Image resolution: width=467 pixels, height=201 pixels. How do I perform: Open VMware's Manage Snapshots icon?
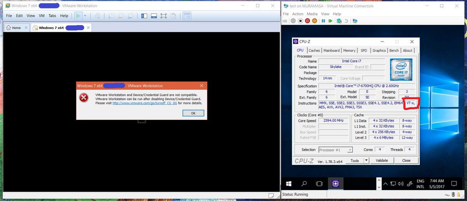pyautogui.click(x=131, y=16)
